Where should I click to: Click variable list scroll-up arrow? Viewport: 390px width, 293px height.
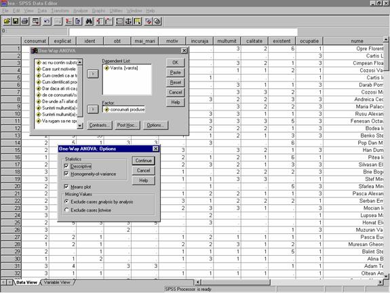80,62
